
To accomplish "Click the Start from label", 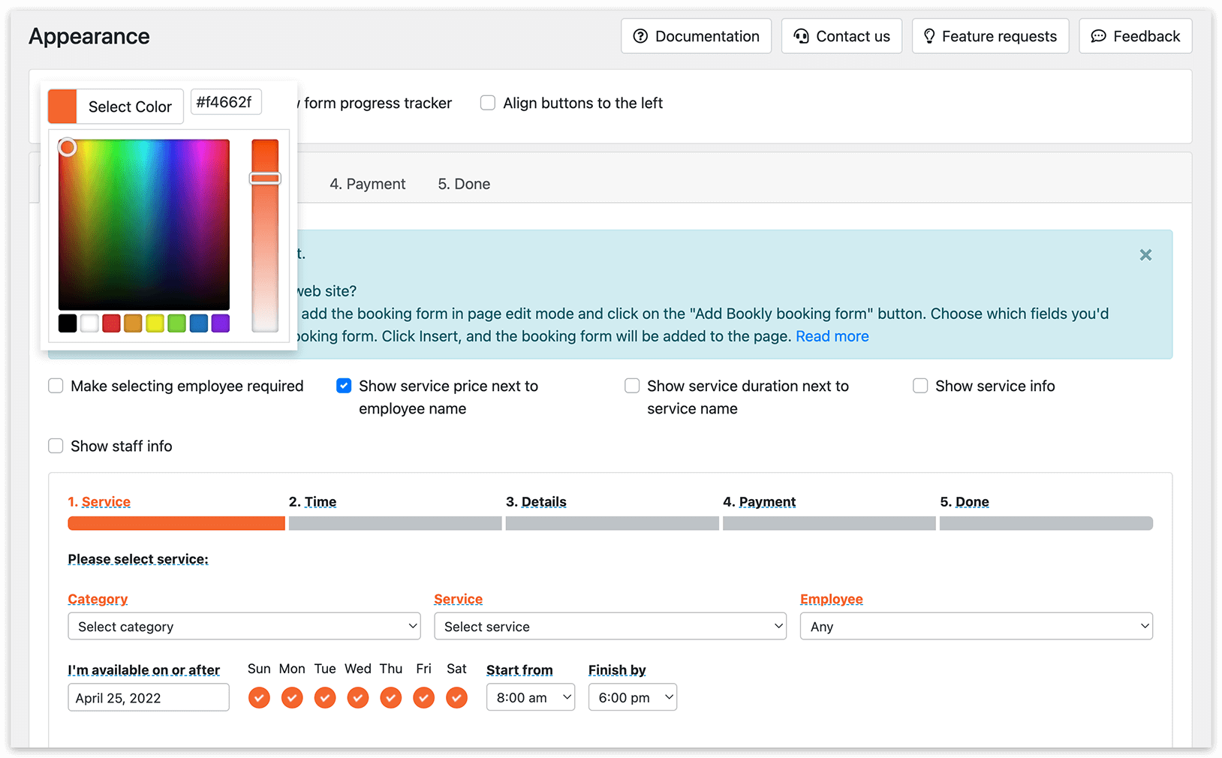I will 519,669.
